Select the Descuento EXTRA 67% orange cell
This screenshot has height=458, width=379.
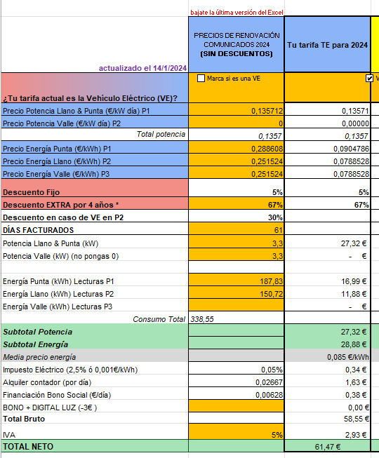pos(237,205)
